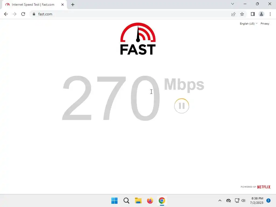
Task: Bookmark this page with the star icon
Action: [242, 14]
